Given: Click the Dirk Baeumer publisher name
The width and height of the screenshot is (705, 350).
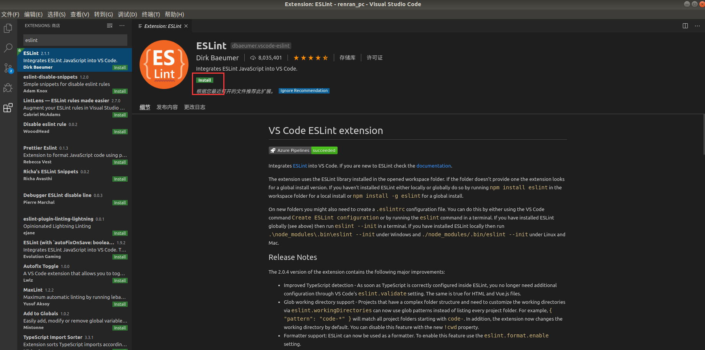Looking at the screenshot, I should (x=217, y=58).
